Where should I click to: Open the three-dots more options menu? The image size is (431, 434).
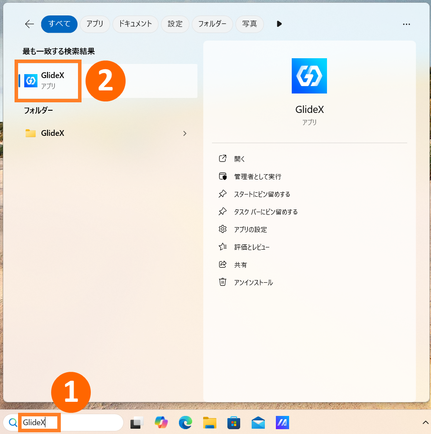tap(406, 24)
